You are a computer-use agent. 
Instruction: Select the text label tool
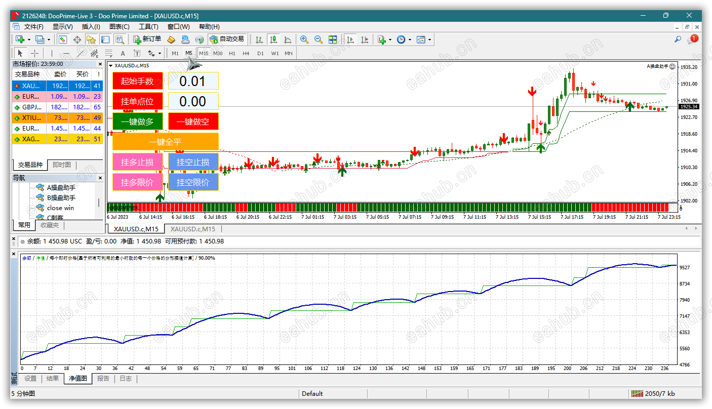point(137,53)
